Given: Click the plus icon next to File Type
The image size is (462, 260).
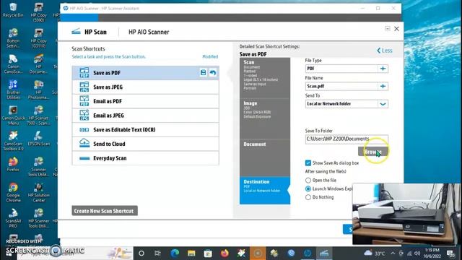Looking at the screenshot, I should [383, 69].
